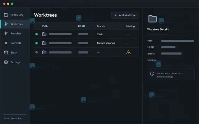This screenshot has width=199, height=124.
Task: Select the main branch cell
Action: (x=99, y=34)
